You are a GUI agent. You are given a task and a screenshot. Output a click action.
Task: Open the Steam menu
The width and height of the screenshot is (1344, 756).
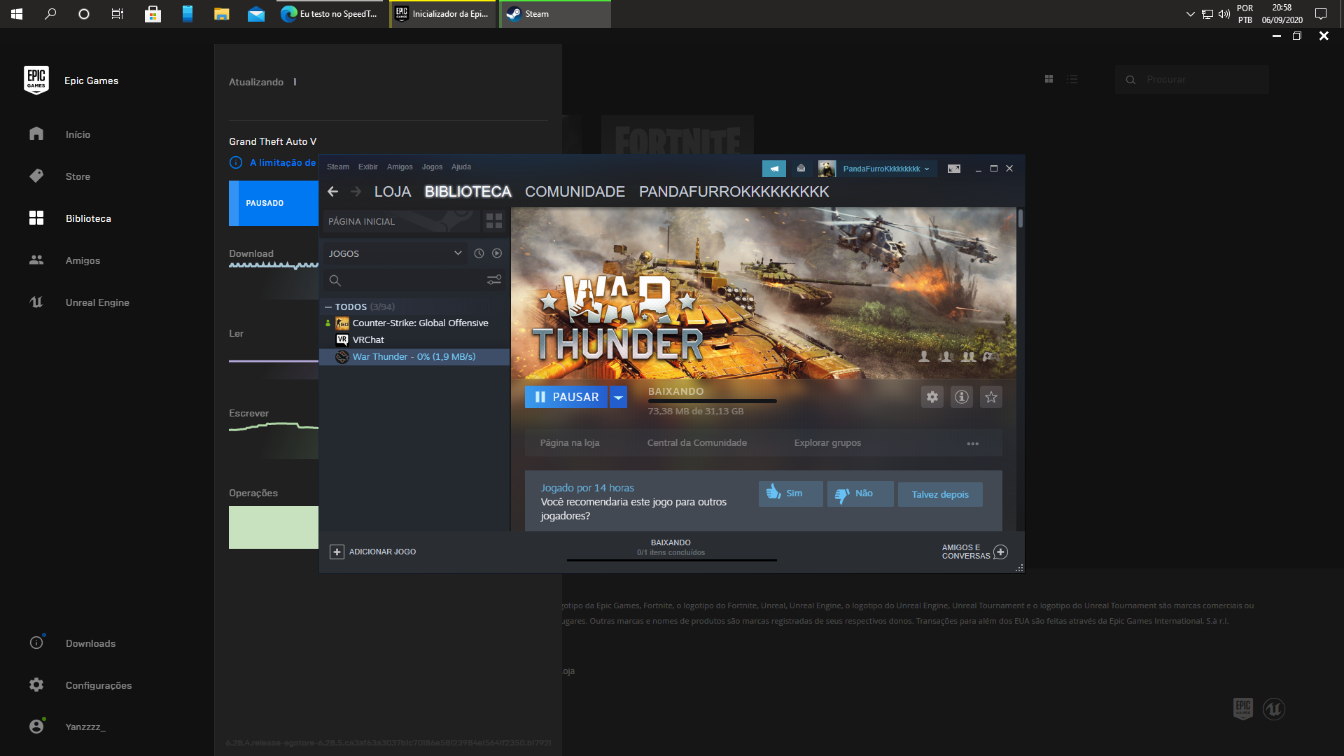(x=337, y=167)
